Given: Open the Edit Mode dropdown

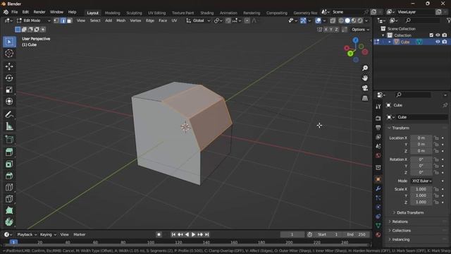Looking at the screenshot, I should point(33,20).
